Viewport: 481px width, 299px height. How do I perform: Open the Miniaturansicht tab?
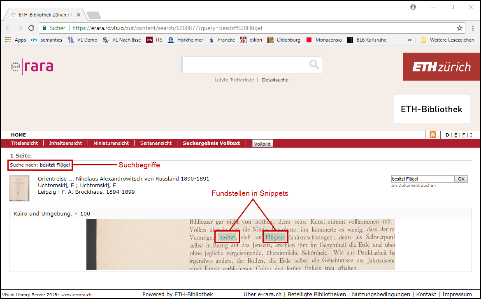click(x=111, y=143)
